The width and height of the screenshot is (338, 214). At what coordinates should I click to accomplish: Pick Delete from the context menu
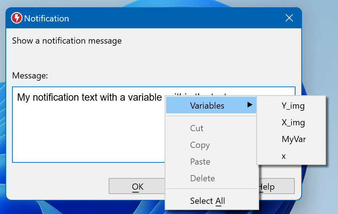tap(202, 178)
